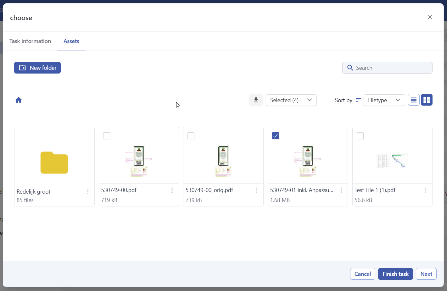Switch to grid view layout

click(427, 100)
